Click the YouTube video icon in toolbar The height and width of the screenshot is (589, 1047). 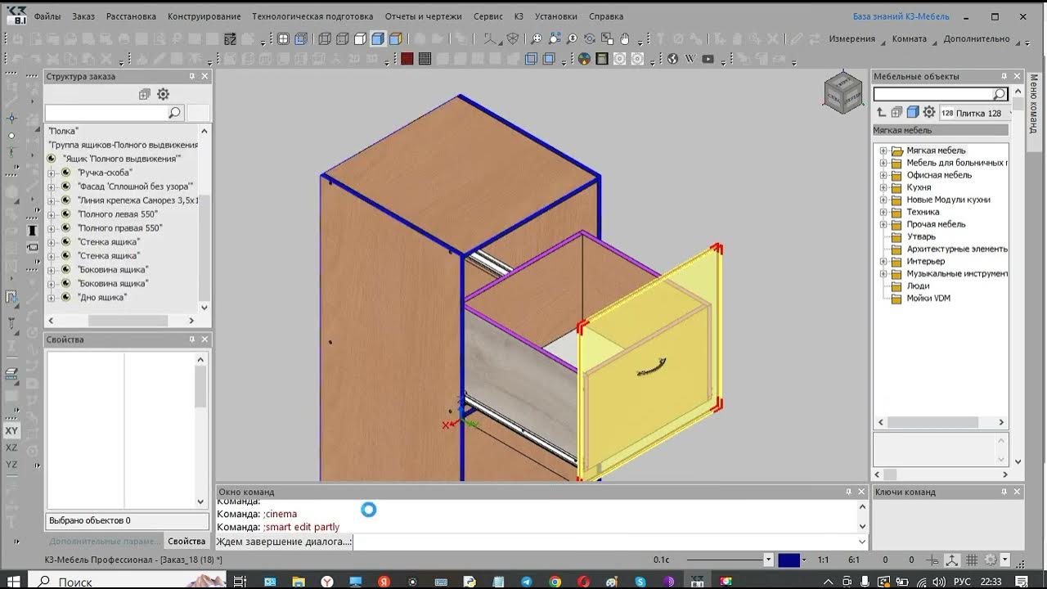pyautogui.click(x=708, y=59)
